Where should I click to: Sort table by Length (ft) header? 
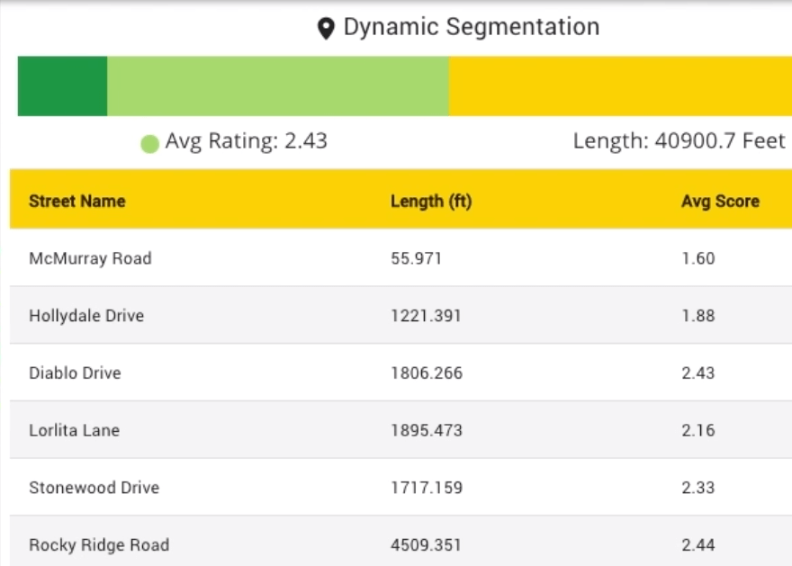[431, 201]
